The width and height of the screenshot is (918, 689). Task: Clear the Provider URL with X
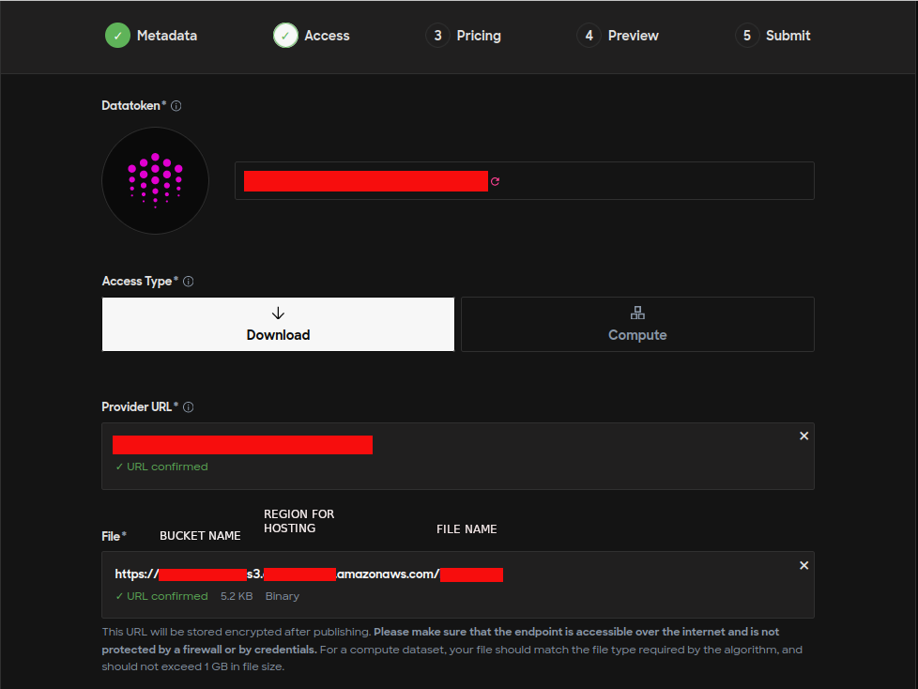(803, 436)
